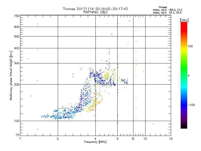Viewport: 201px width, 151px height.
Task: Click the y-axis '600' tick label
Action: pos(17,27)
